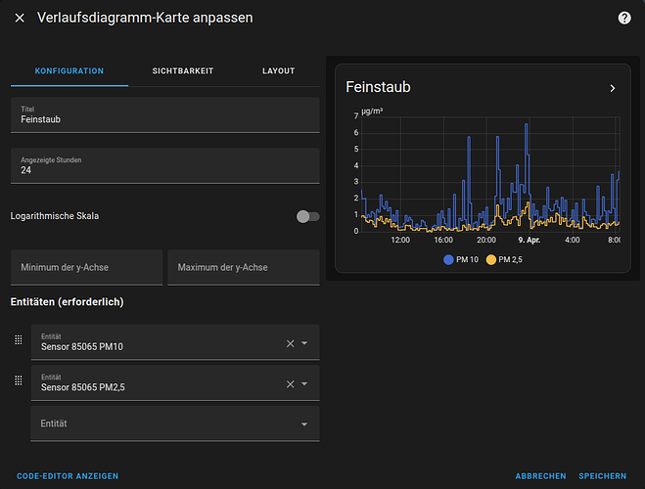Focus the Angezeigte Stunden field
The image size is (645, 489).
[165, 166]
